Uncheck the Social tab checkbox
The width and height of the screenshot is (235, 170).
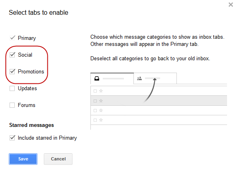coord(12,55)
